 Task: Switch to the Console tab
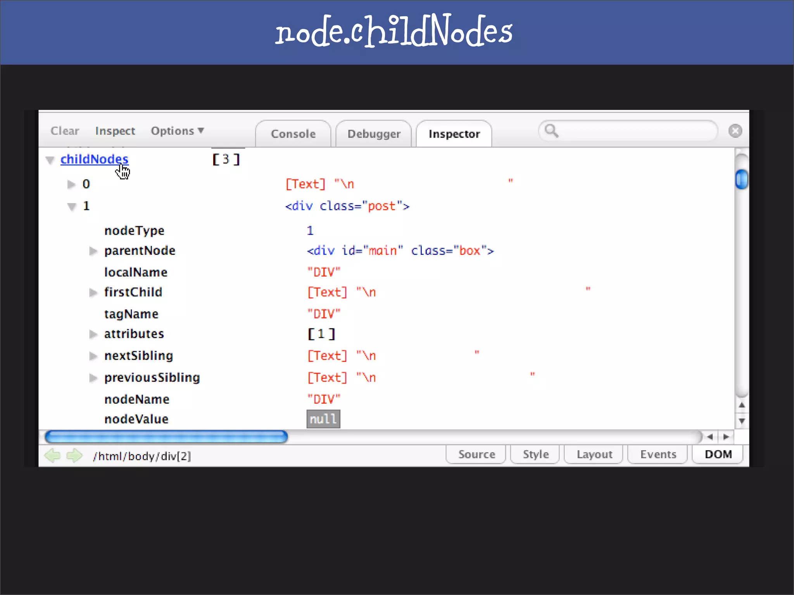293,134
